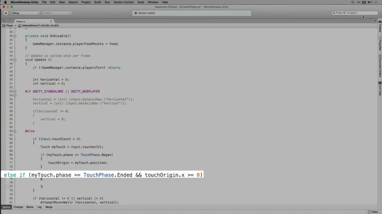This screenshot has width=382, height=214.
Task: Close the Player.cs tab
Action: tap(51, 21)
